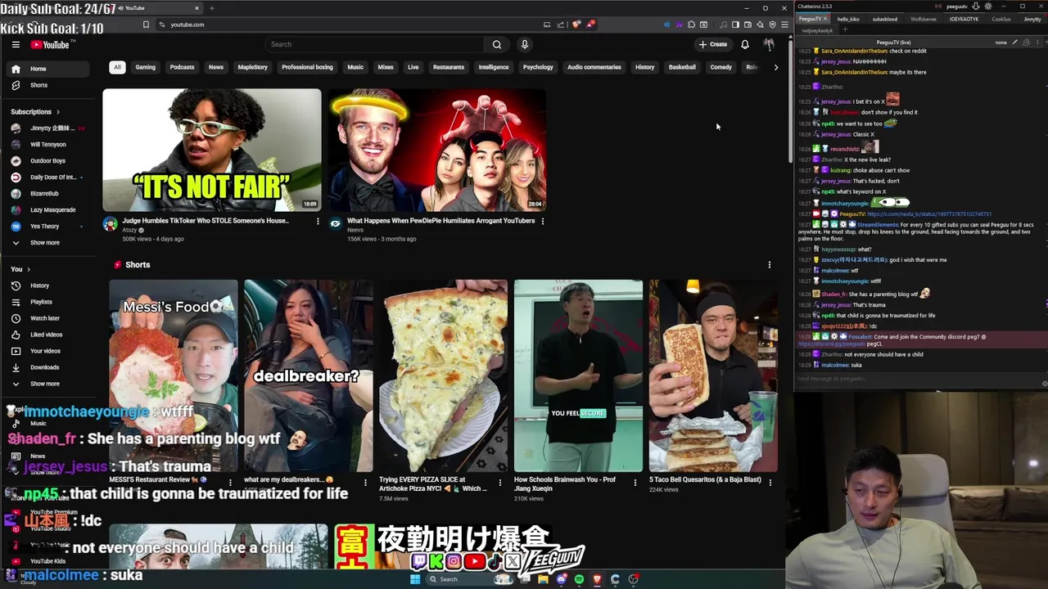This screenshot has height=589, width=1048.
Task: Select the Professional boxing chip
Action: click(307, 67)
